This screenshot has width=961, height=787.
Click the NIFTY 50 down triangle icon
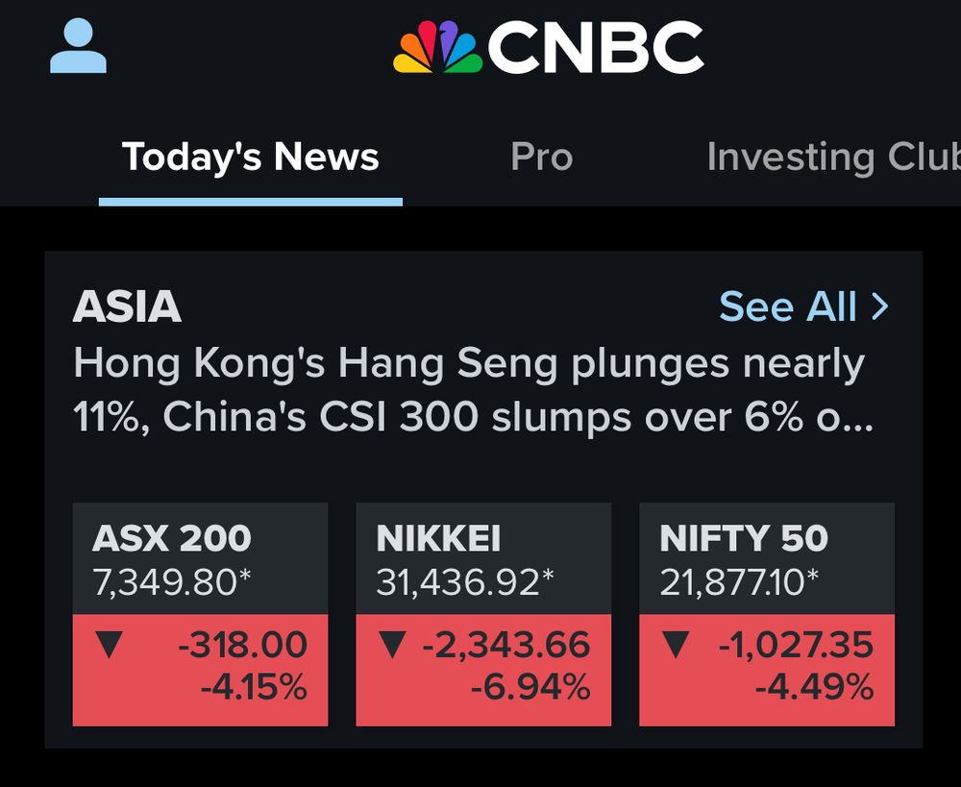[676, 645]
